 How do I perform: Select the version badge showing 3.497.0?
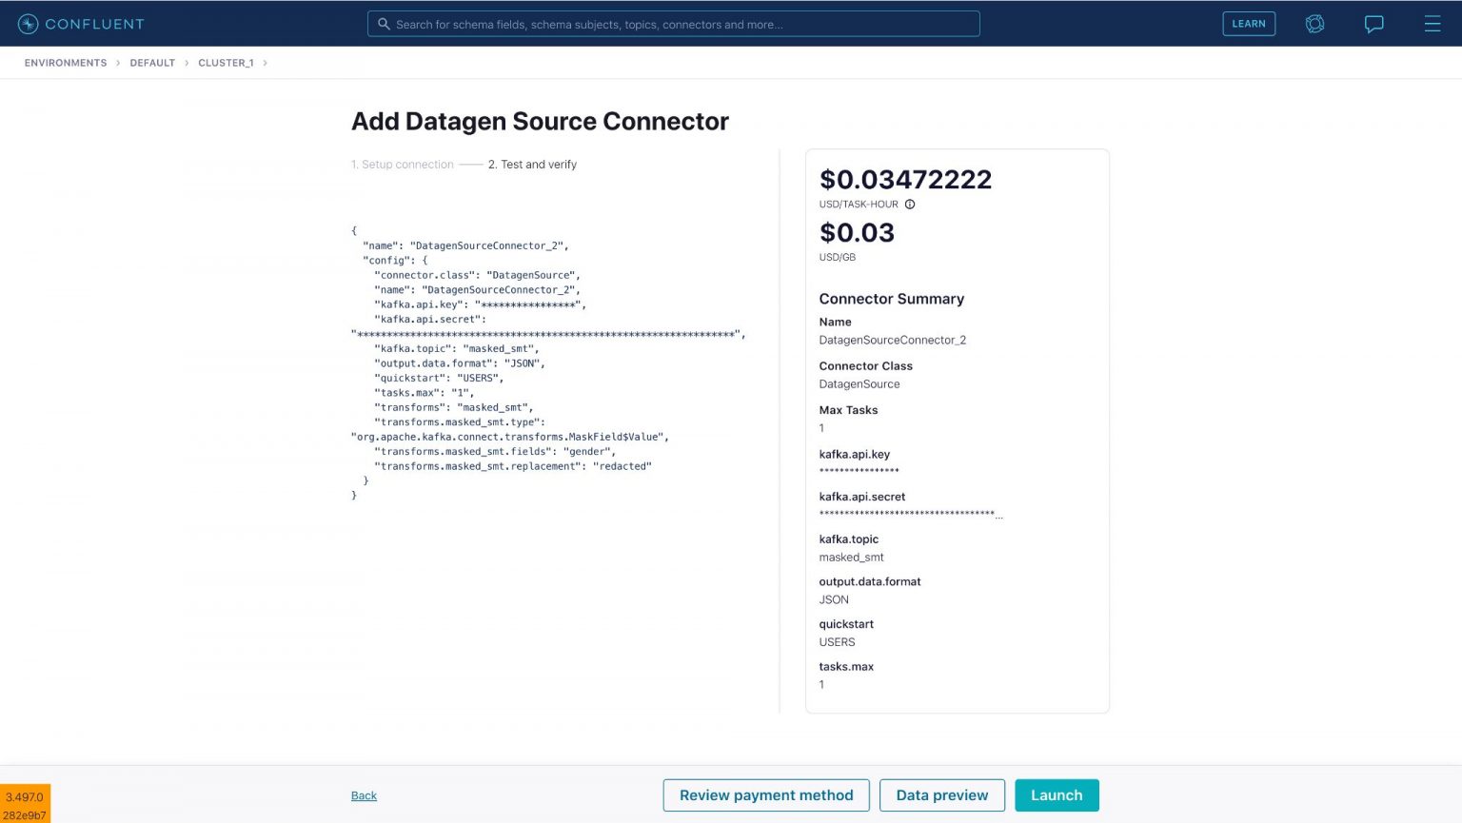(x=25, y=796)
